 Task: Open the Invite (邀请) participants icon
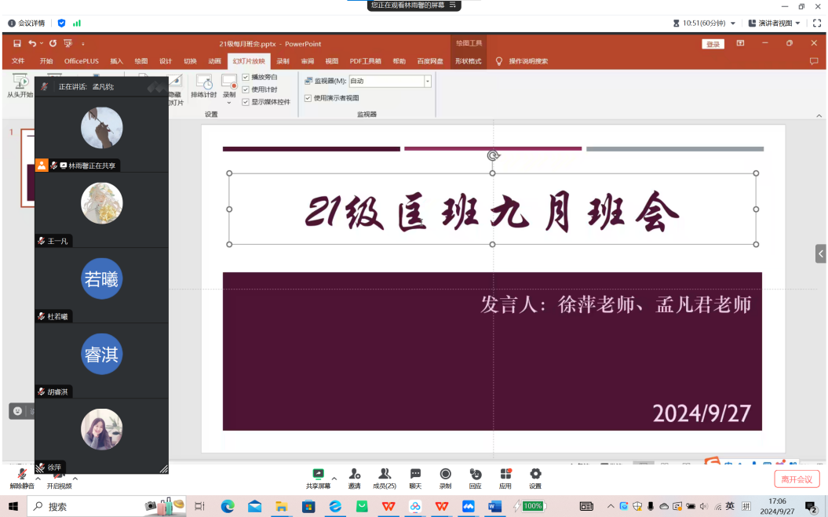pos(355,475)
